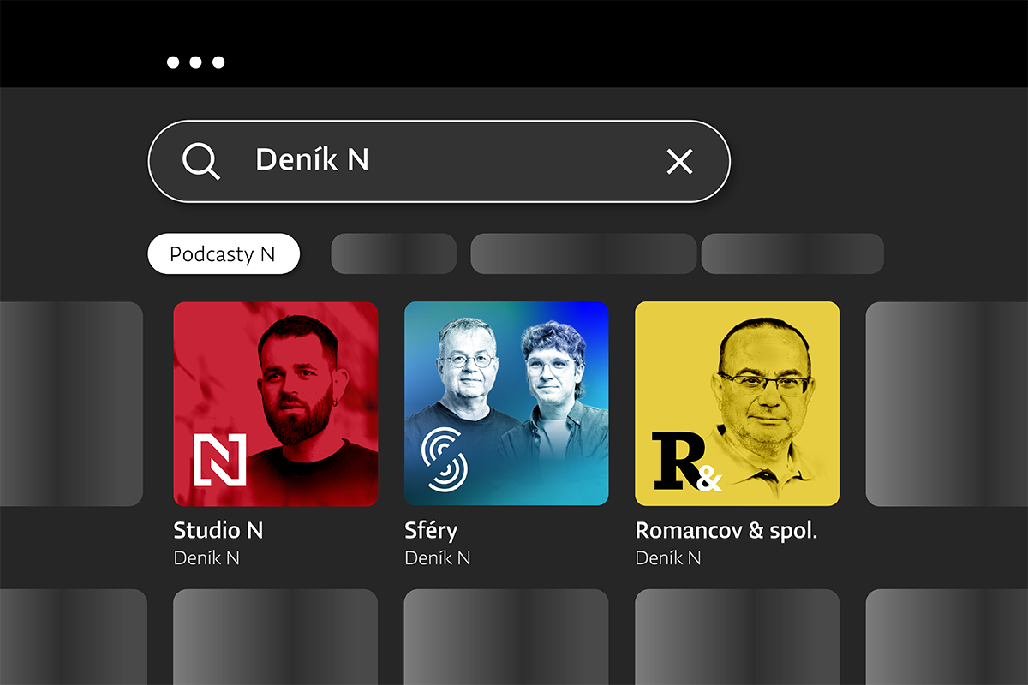This screenshot has width=1028, height=685.
Task: Click Deník N author under Sféry
Action: (x=437, y=558)
